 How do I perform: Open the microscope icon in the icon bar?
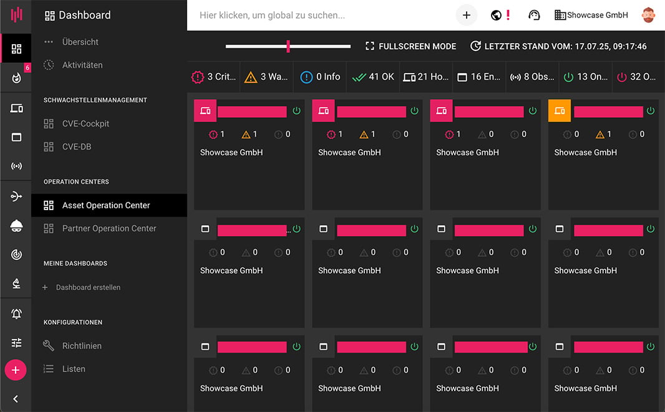(16, 284)
